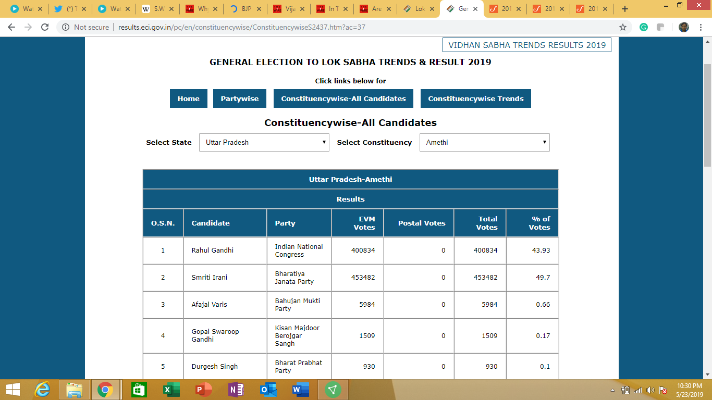This screenshot has height=400, width=712.
Task: Open the Select State dropdown
Action: pyautogui.click(x=264, y=142)
